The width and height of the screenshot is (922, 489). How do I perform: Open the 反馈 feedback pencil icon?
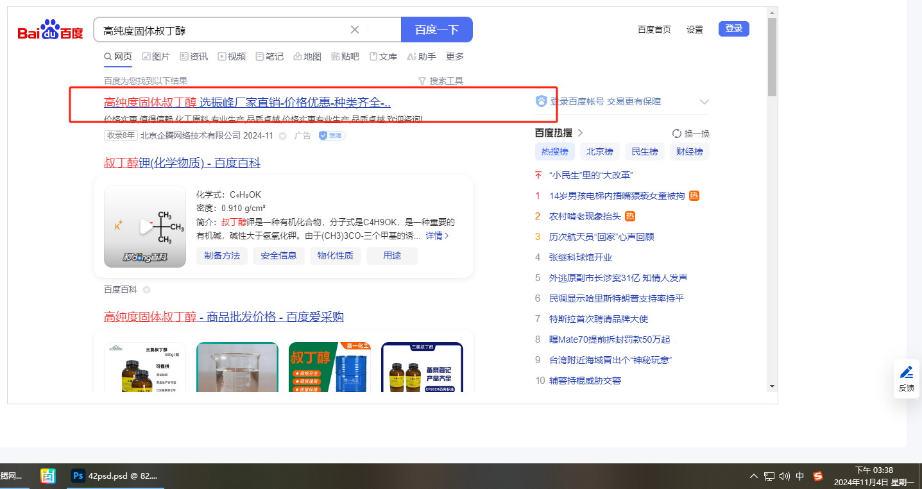(906, 372)
